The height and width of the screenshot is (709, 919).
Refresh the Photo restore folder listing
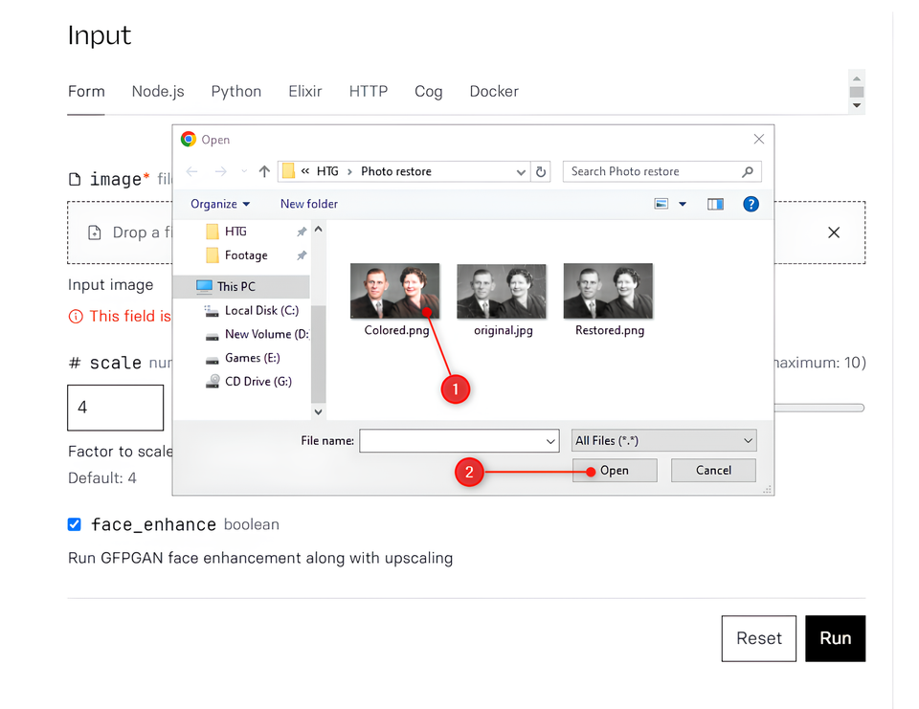click(x=541, y=171)
